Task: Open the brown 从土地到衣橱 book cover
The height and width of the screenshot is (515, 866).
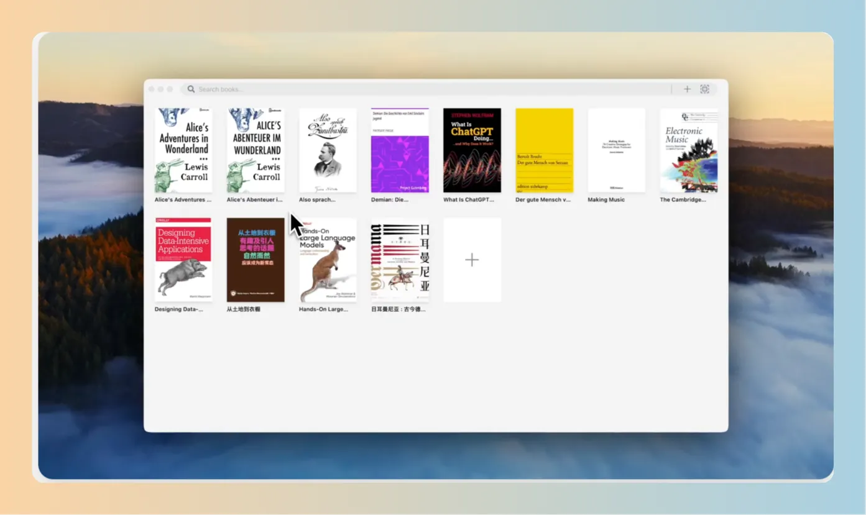Action: click(256, 260)
